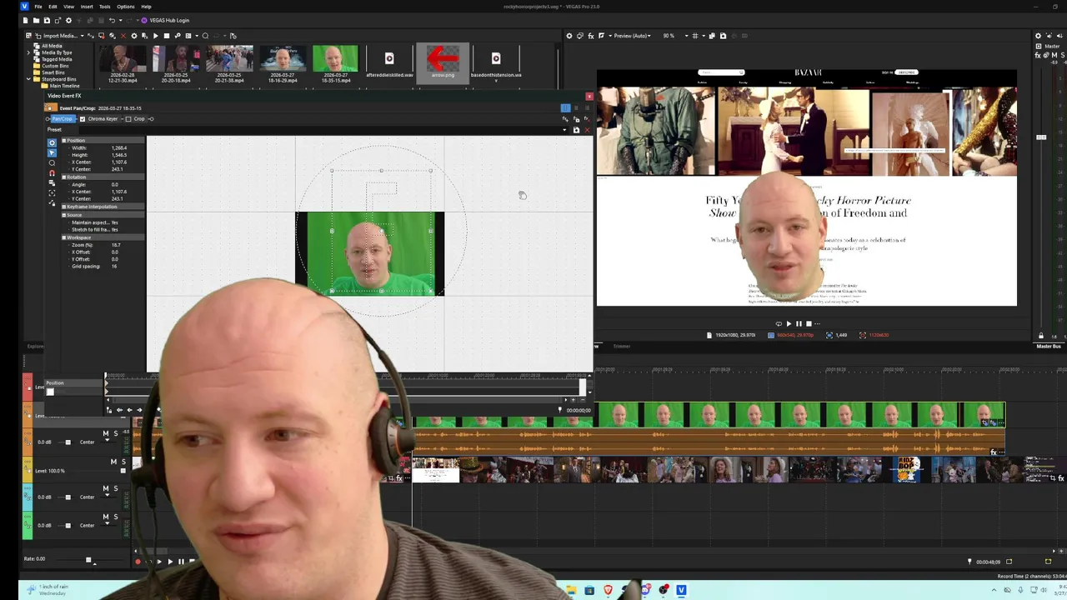
Task: Copy snapshot to clipboard icon
Action: click(x=712, y=36)
